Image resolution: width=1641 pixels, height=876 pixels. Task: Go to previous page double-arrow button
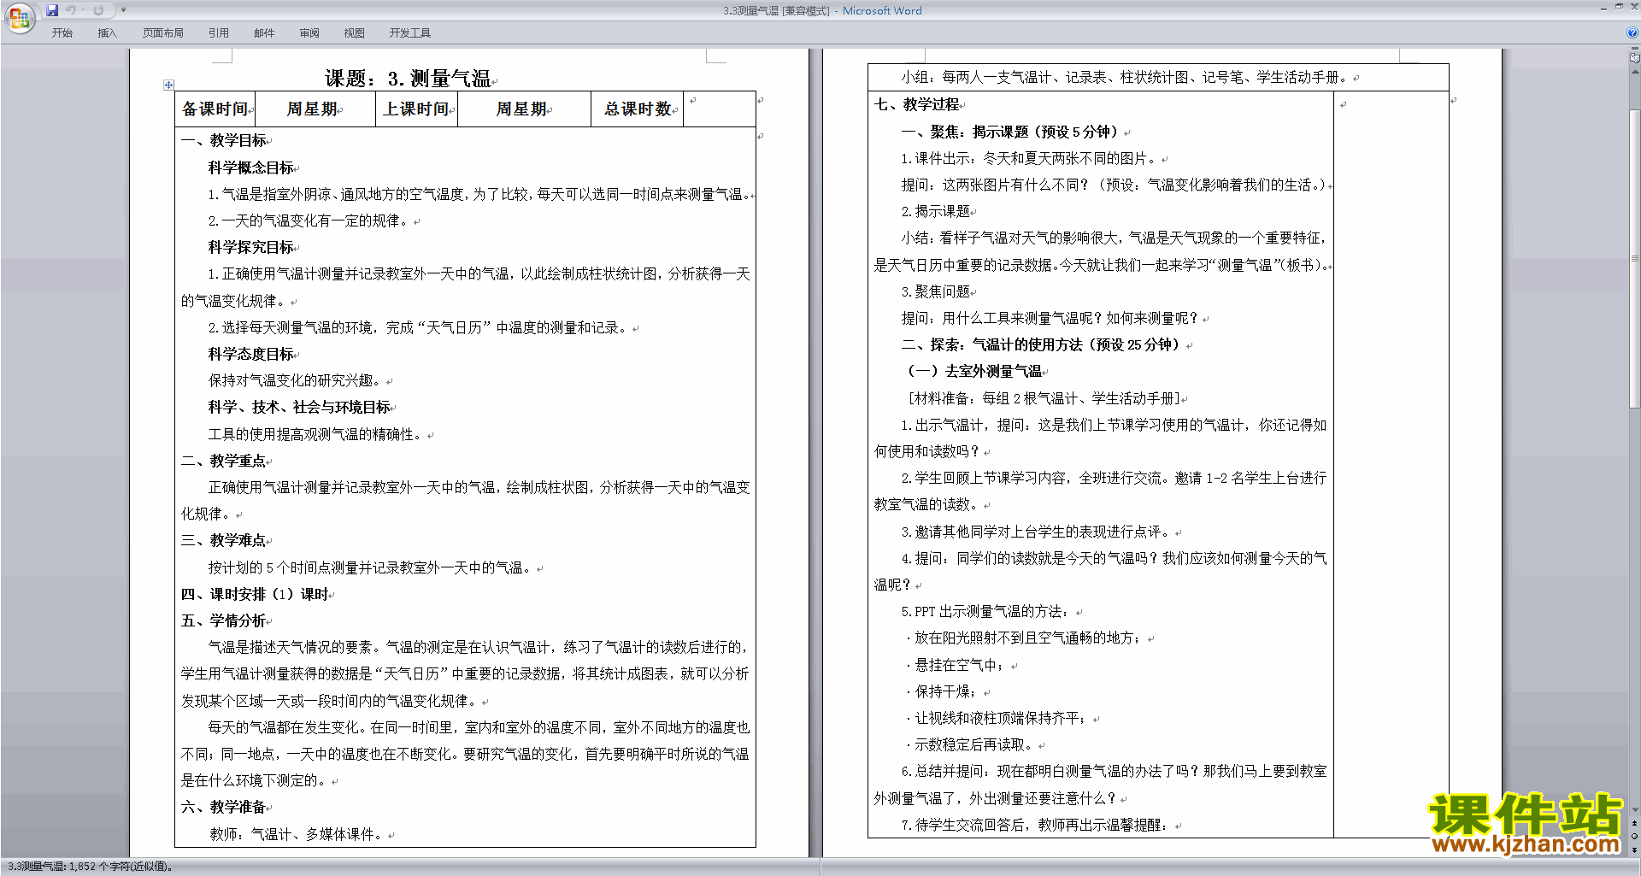(1635, 823)
